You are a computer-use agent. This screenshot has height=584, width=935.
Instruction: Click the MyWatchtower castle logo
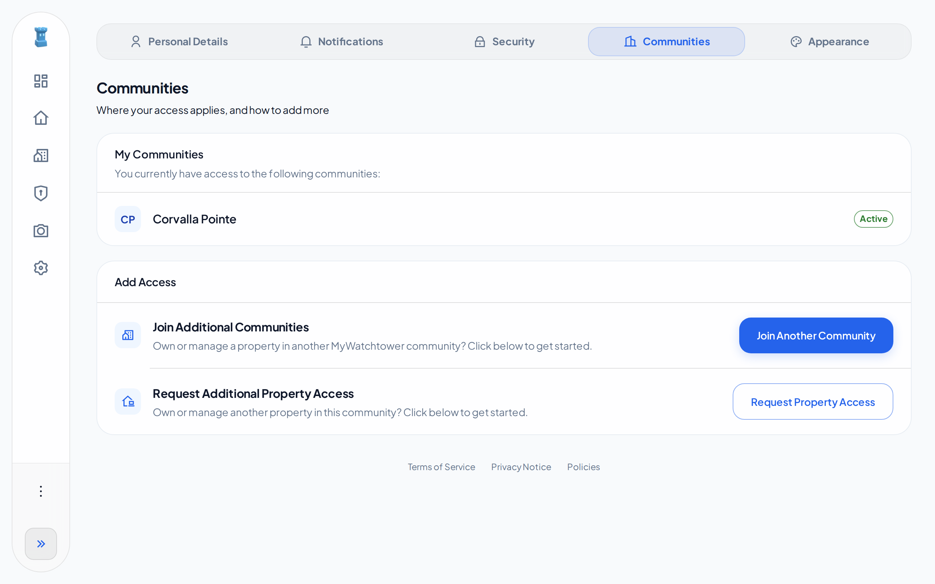click(x=41, y=37)
